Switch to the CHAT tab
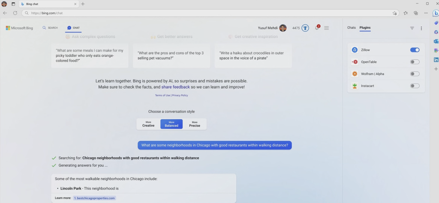The width and height of the screenshot is (439, 203). 73,28
